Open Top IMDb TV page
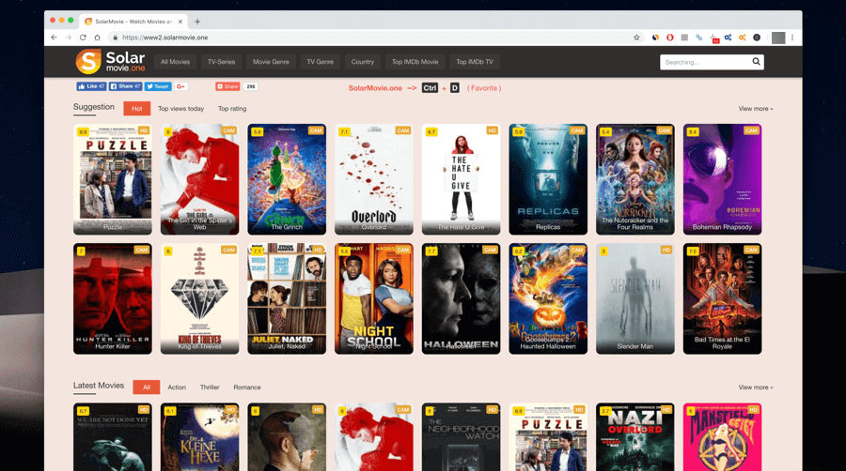846x471 pixels. click(475, 62)
